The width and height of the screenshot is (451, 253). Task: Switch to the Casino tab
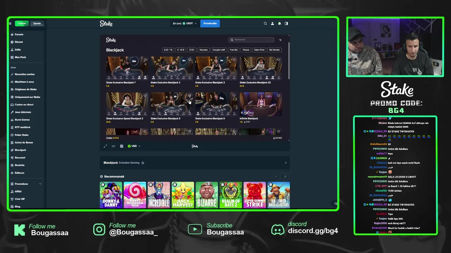(x=22, y=24)
